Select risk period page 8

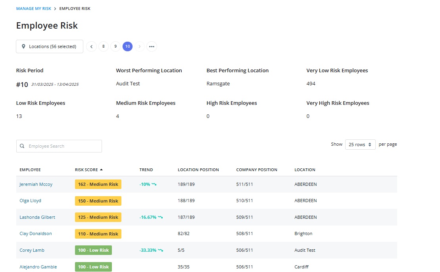(104, 46)
